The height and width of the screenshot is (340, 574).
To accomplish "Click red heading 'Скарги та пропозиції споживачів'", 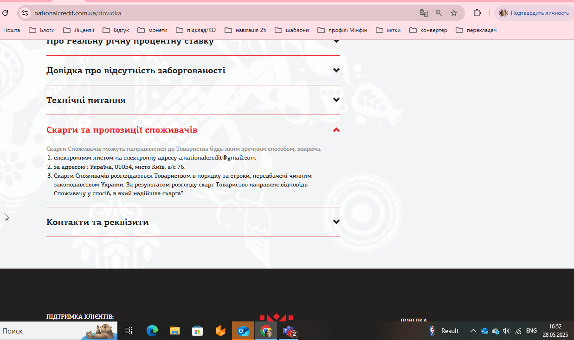I will coord(122,130).
